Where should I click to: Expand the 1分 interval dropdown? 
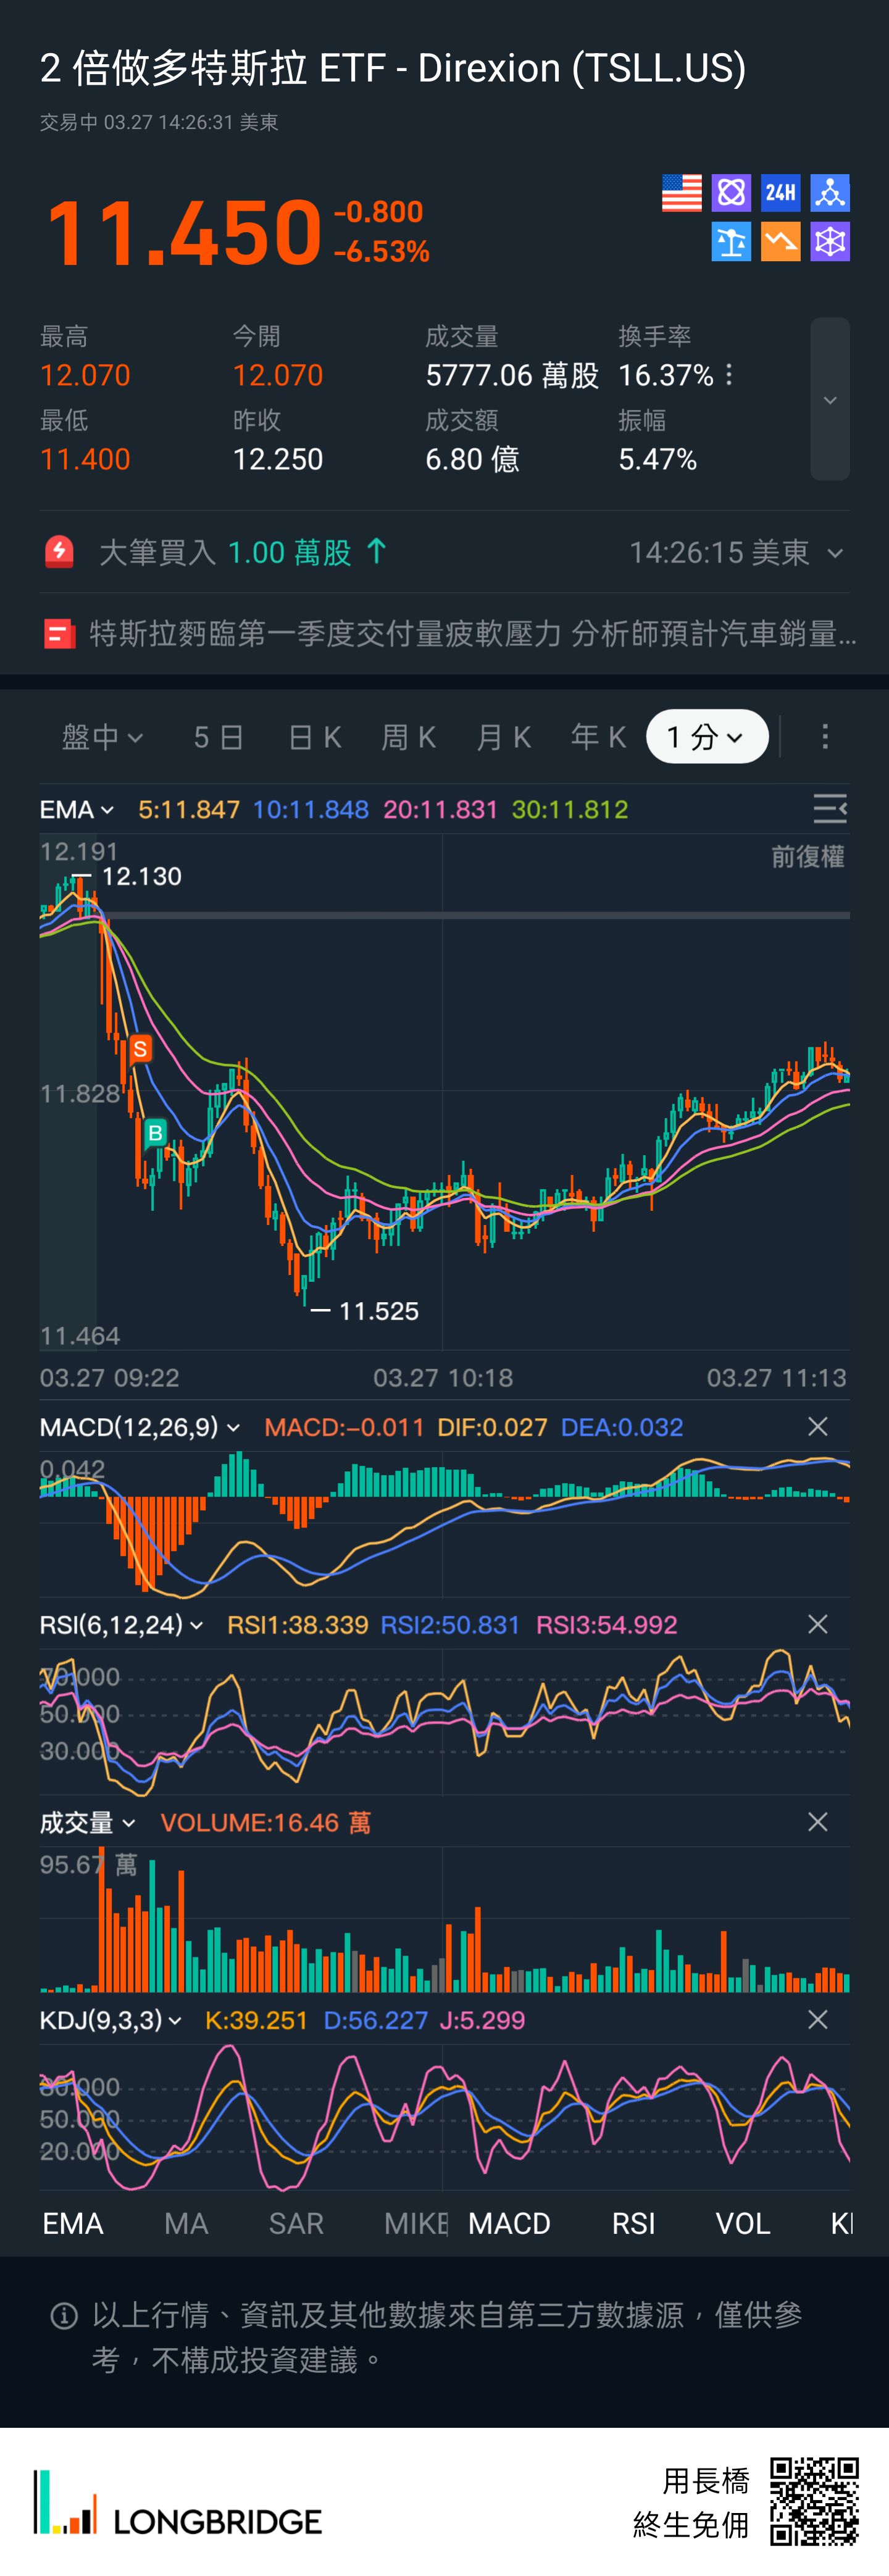point(706,737)
